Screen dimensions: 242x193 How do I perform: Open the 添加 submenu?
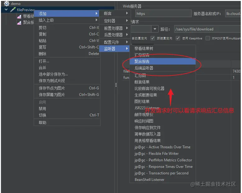(67, 14)
